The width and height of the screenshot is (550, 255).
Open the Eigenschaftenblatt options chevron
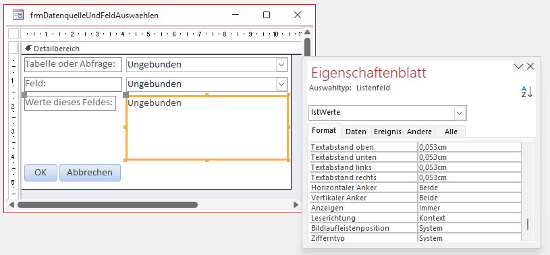tap(518, 66)
